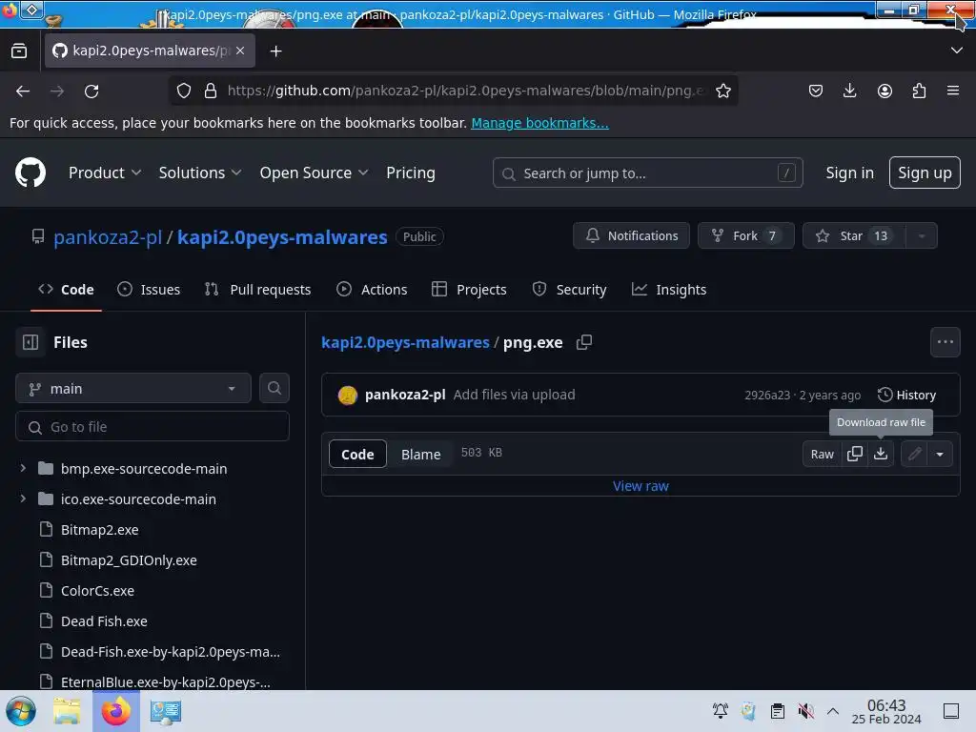
Task: Open the Firefox downloads panel
Action: click(849, 91)
